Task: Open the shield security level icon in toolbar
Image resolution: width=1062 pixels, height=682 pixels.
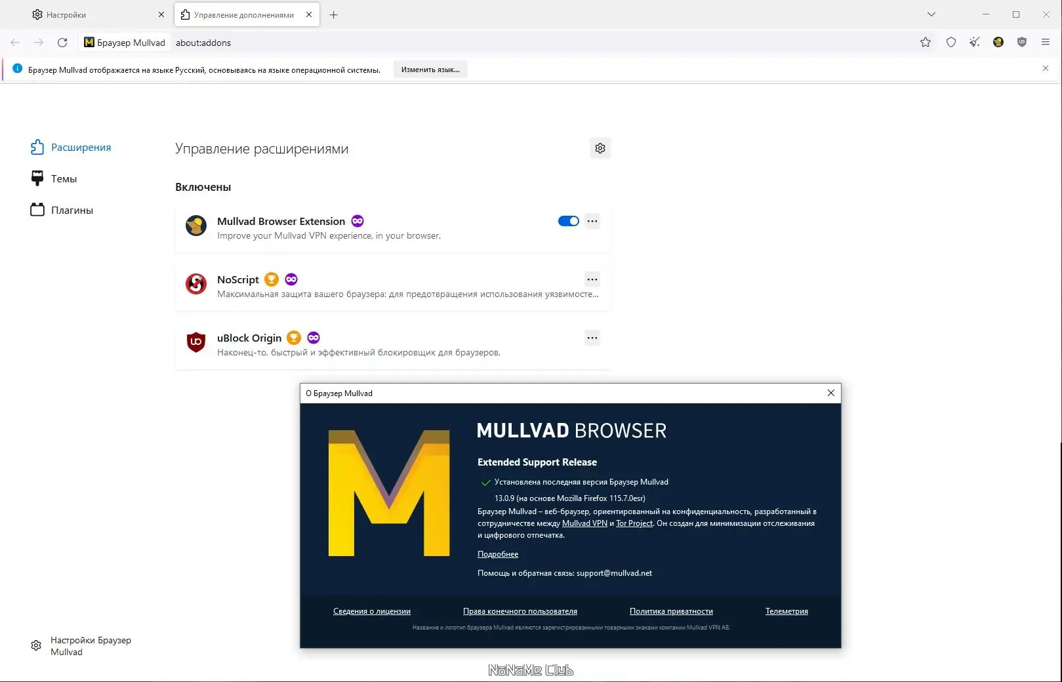Action: 951,43
